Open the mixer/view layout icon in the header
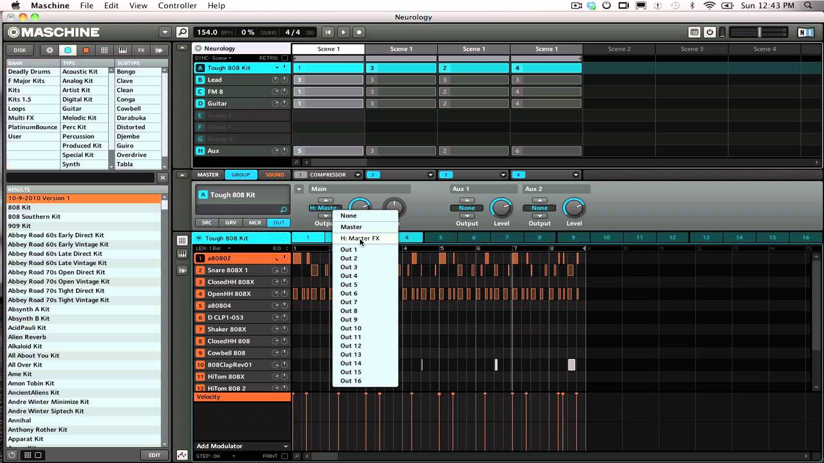Image resolution: width=824 pixels, height=463 pixels. pyautogui.click(x=694, y=32)
